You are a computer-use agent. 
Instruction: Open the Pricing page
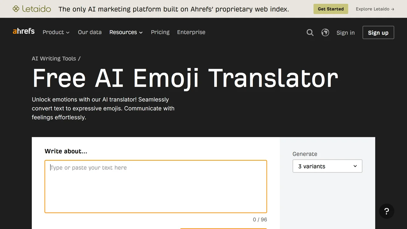coord(160,32)
